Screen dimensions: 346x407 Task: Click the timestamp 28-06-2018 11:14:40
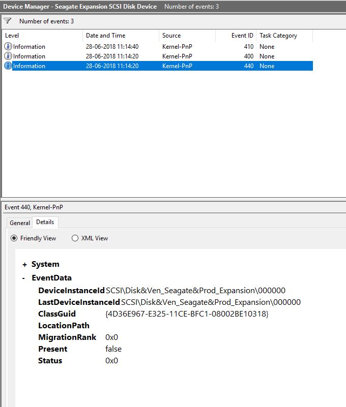click(112, 46)
